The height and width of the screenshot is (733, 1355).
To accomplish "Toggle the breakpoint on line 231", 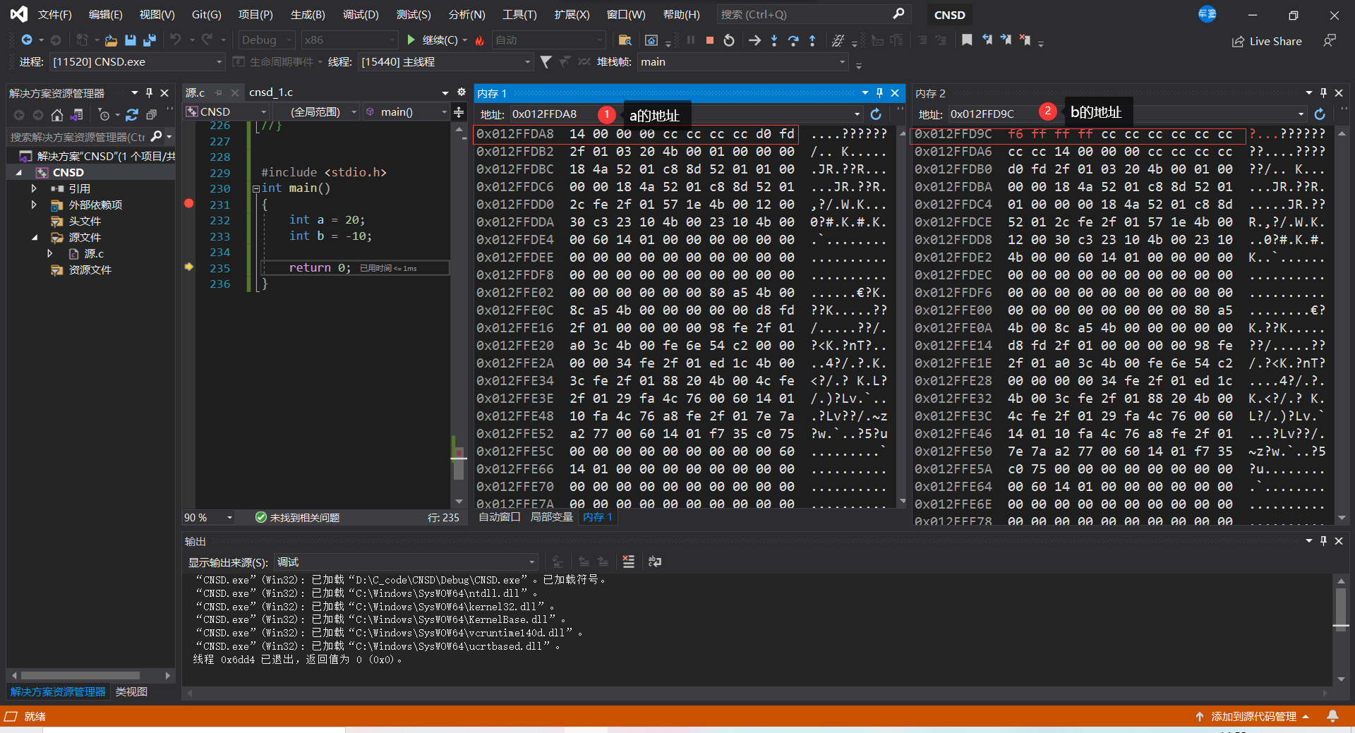I will (x=188, y=204).
